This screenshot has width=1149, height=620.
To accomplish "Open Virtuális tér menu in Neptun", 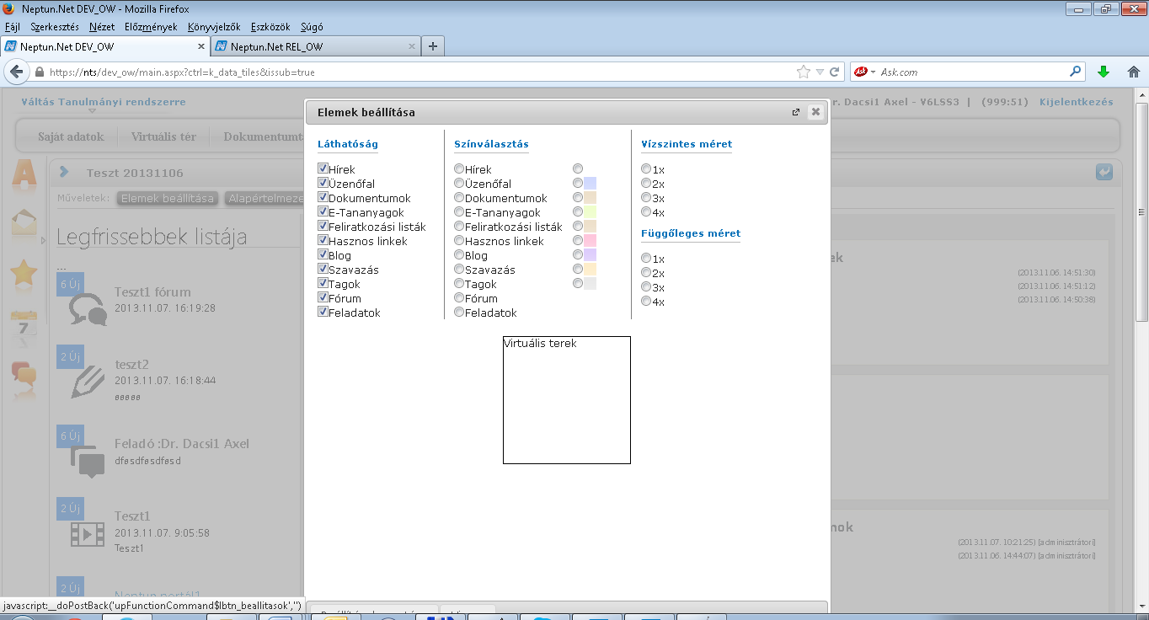I will (x=163, y=136).
